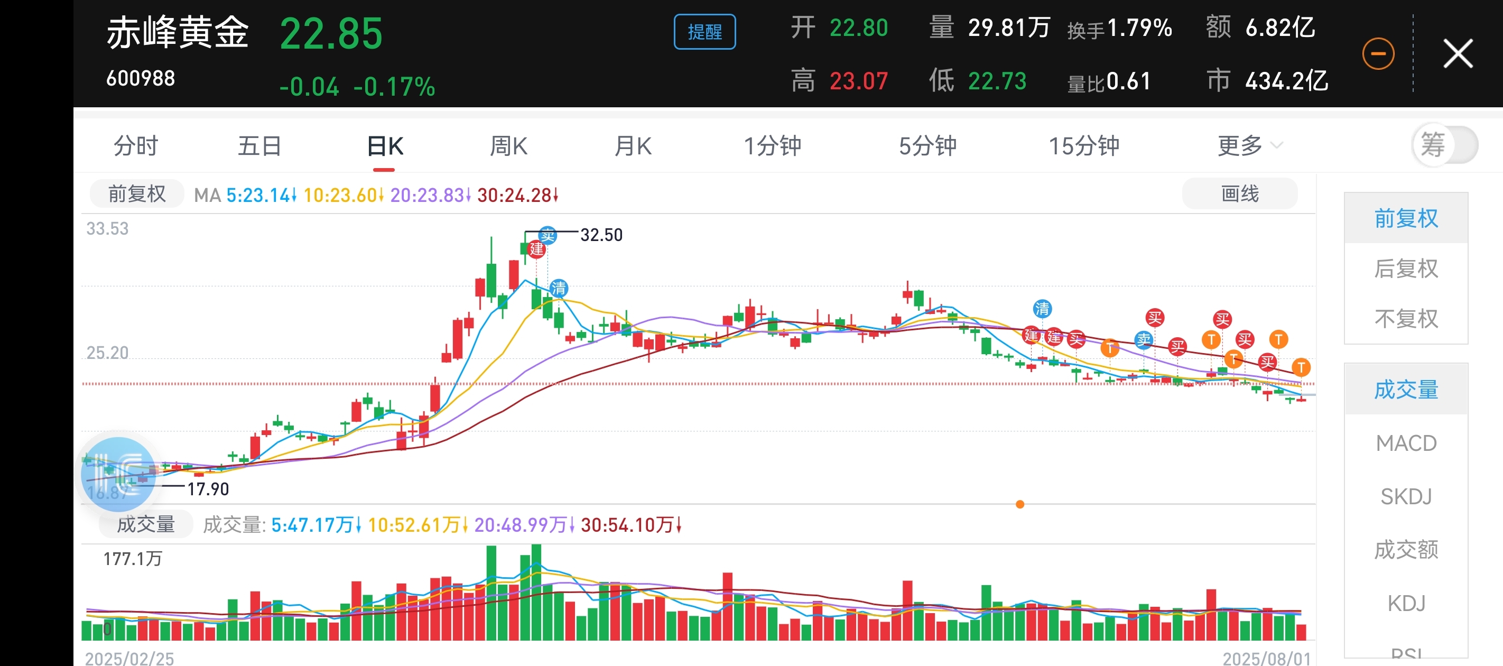Toggle the 筹 chip distribution switch

point(1445,145)
